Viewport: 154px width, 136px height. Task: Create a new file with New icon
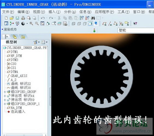6,18
